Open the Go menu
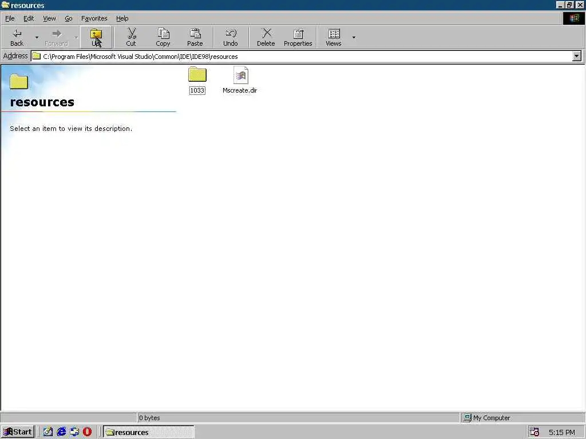This screenshot has width=586, height=439. pos(69,18)
